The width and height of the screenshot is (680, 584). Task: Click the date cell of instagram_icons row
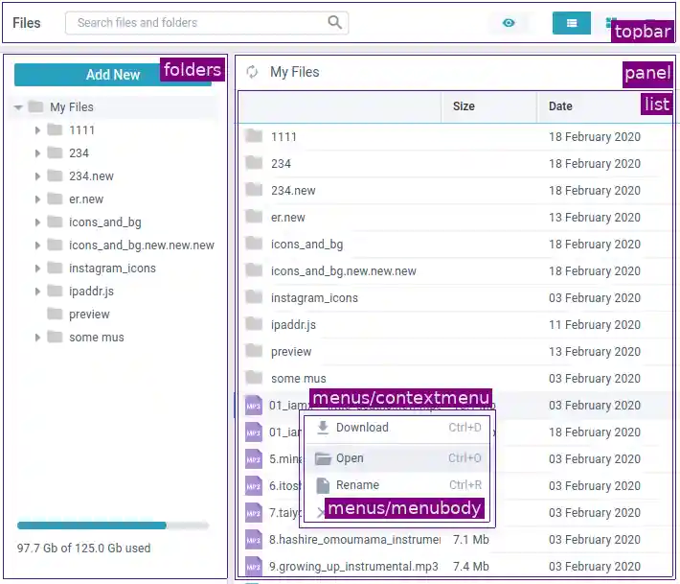[594, 297]
